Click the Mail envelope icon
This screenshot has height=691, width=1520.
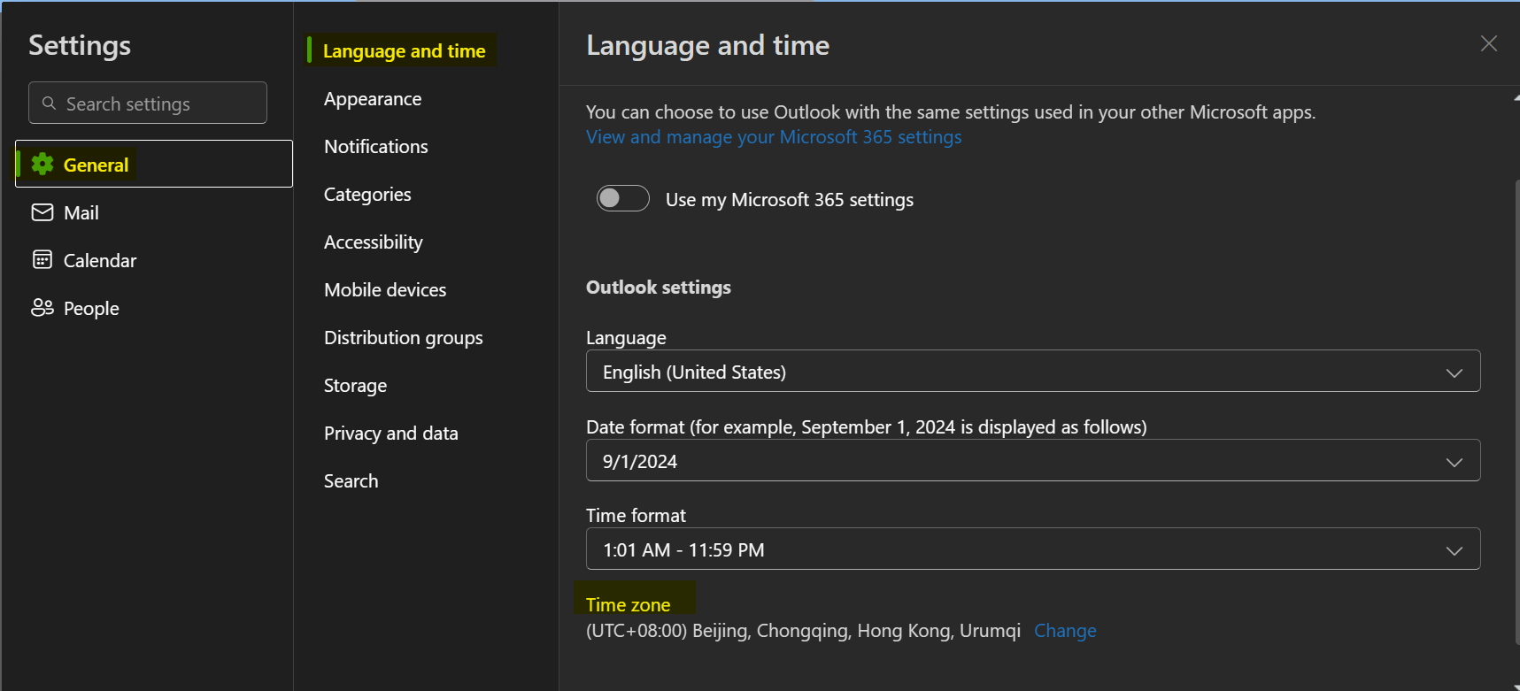(42, 212)
